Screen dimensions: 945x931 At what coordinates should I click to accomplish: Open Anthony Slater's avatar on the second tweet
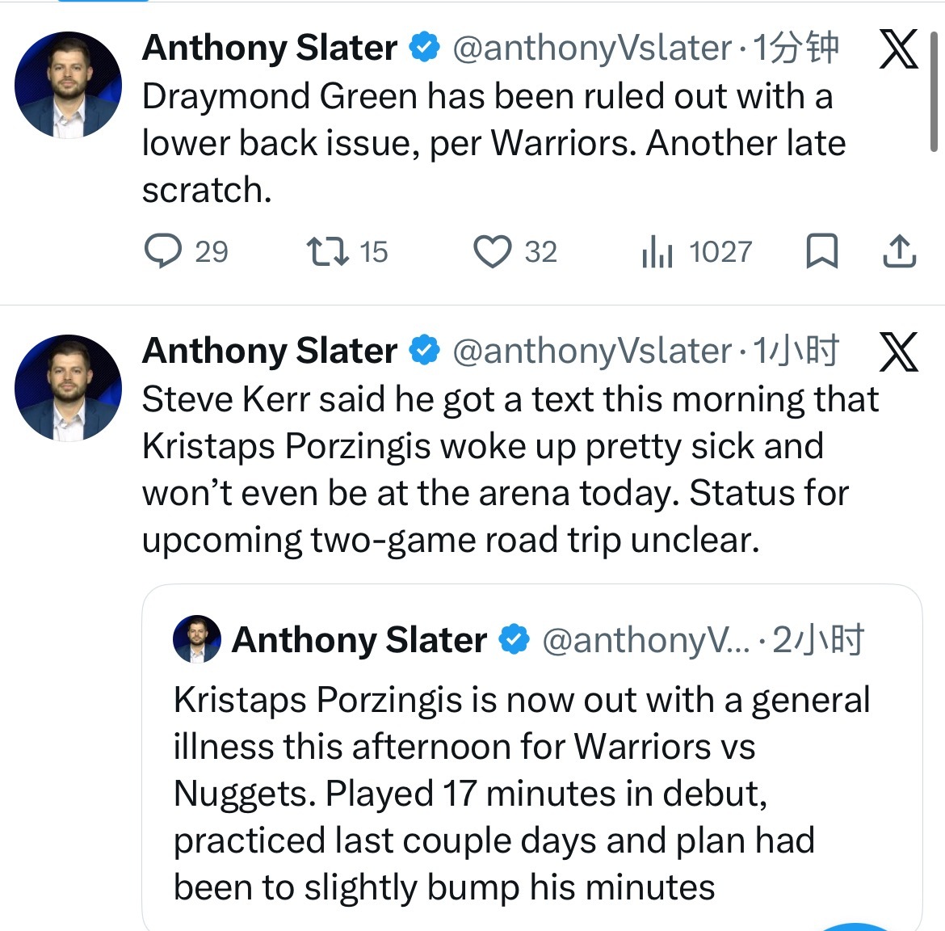pos(68,388)
